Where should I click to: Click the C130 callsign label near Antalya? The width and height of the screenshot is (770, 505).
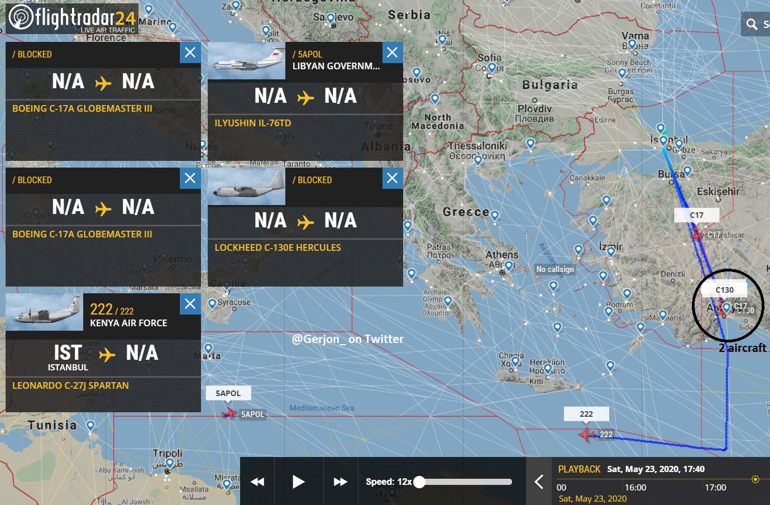point(725,289)
